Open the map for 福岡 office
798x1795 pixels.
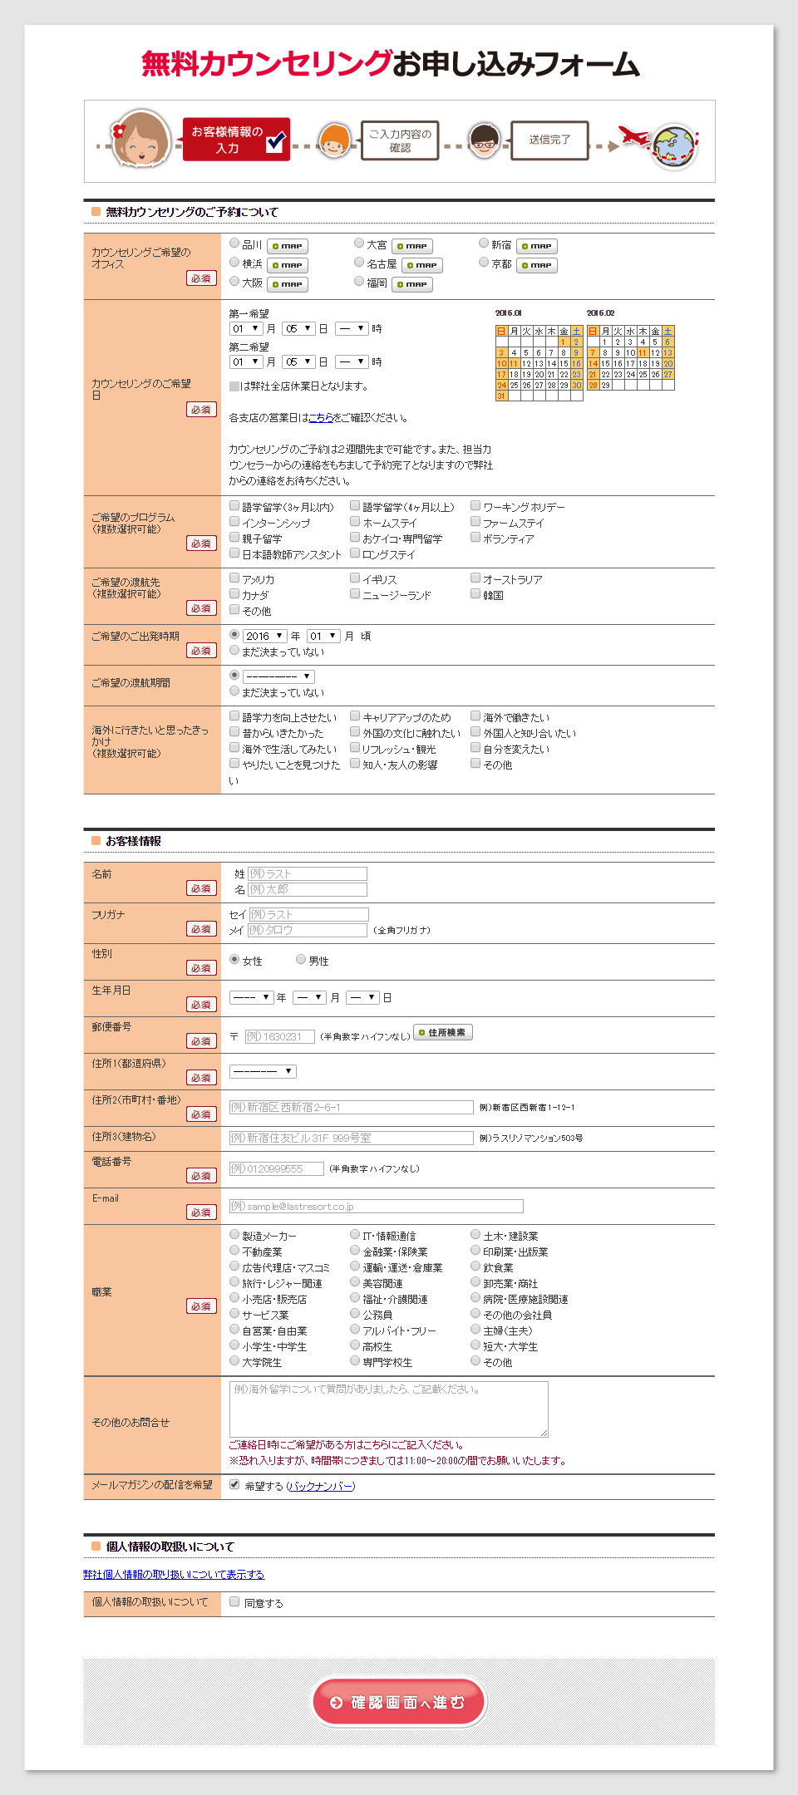(412, 284)
